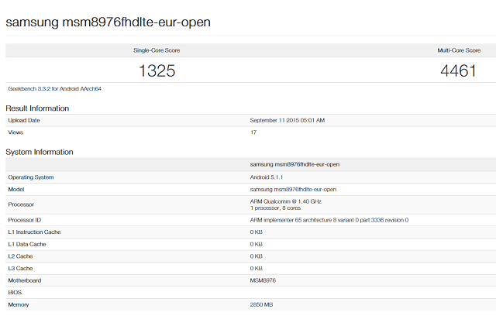The height and width of the screenshot is (316, 496).
Task: Click the L1 Instruction Cache row label
Action: [36, 232]
